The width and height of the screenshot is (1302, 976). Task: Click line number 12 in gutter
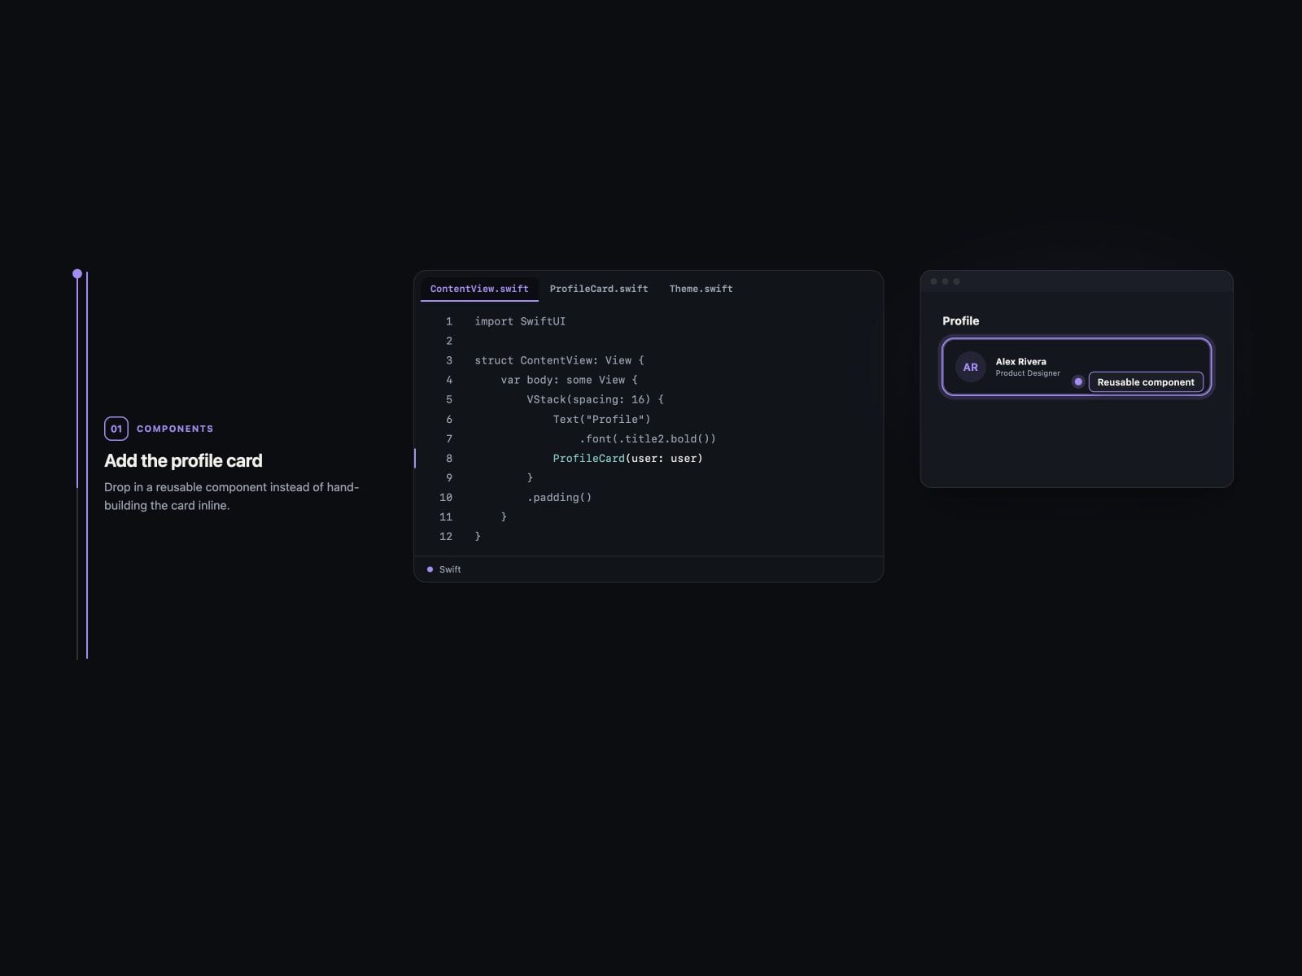coord(445,536)
